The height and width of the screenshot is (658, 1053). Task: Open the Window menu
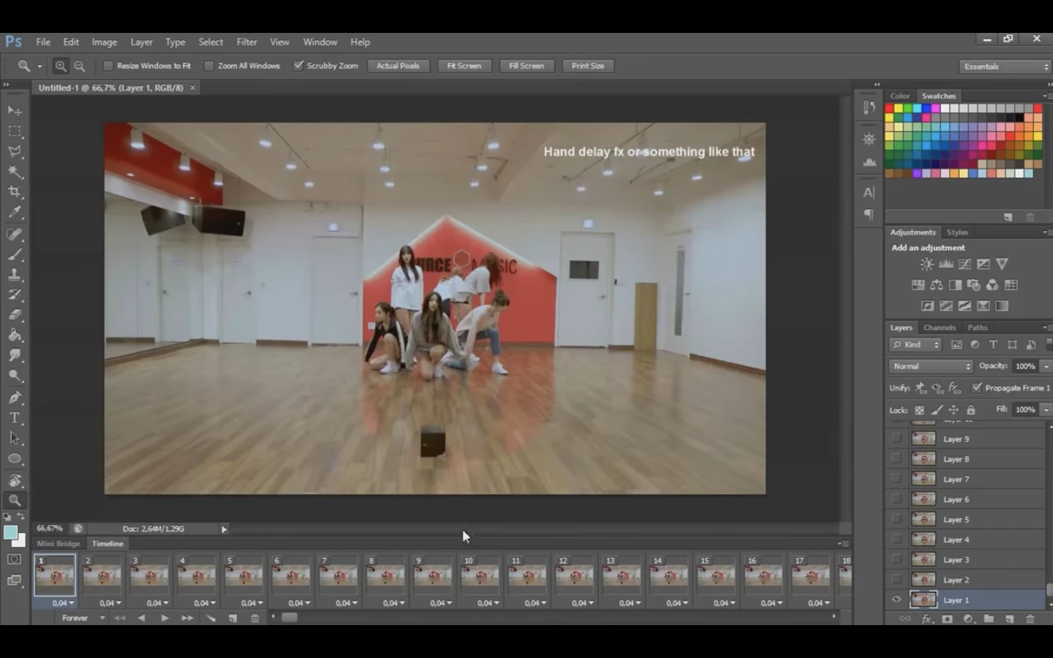coord(320,42)
